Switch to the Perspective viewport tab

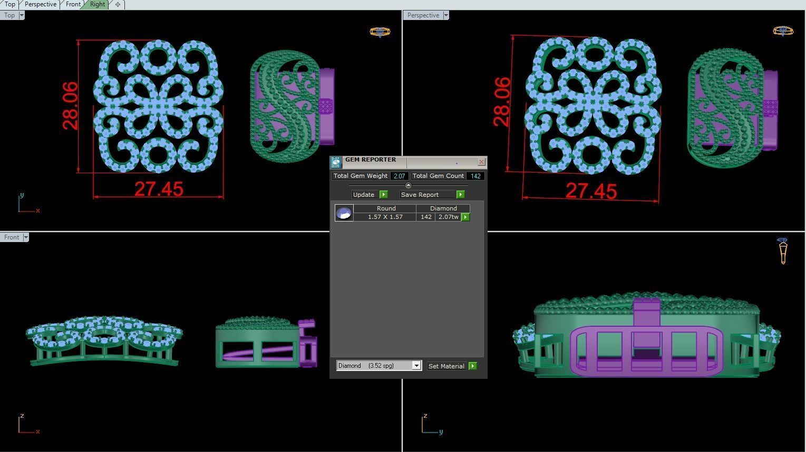41,4
